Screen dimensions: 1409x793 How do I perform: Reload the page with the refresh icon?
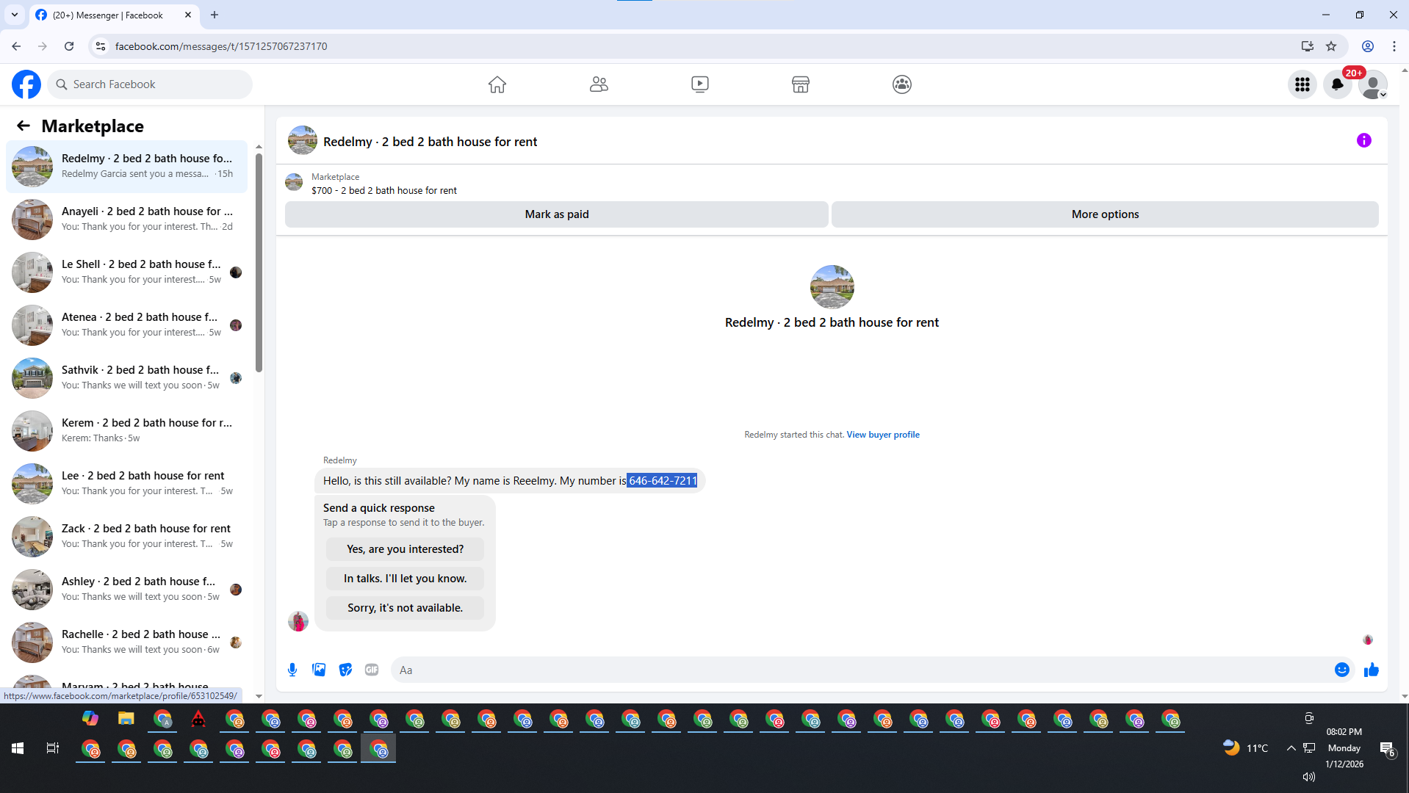pyautogui.click(x=69, y=46)
